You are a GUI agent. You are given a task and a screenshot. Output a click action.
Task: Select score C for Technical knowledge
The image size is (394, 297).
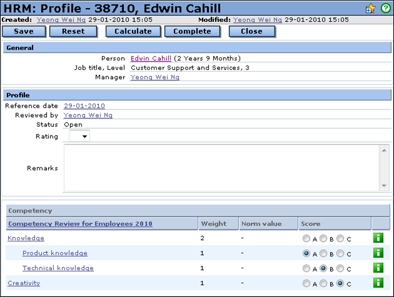341,269
